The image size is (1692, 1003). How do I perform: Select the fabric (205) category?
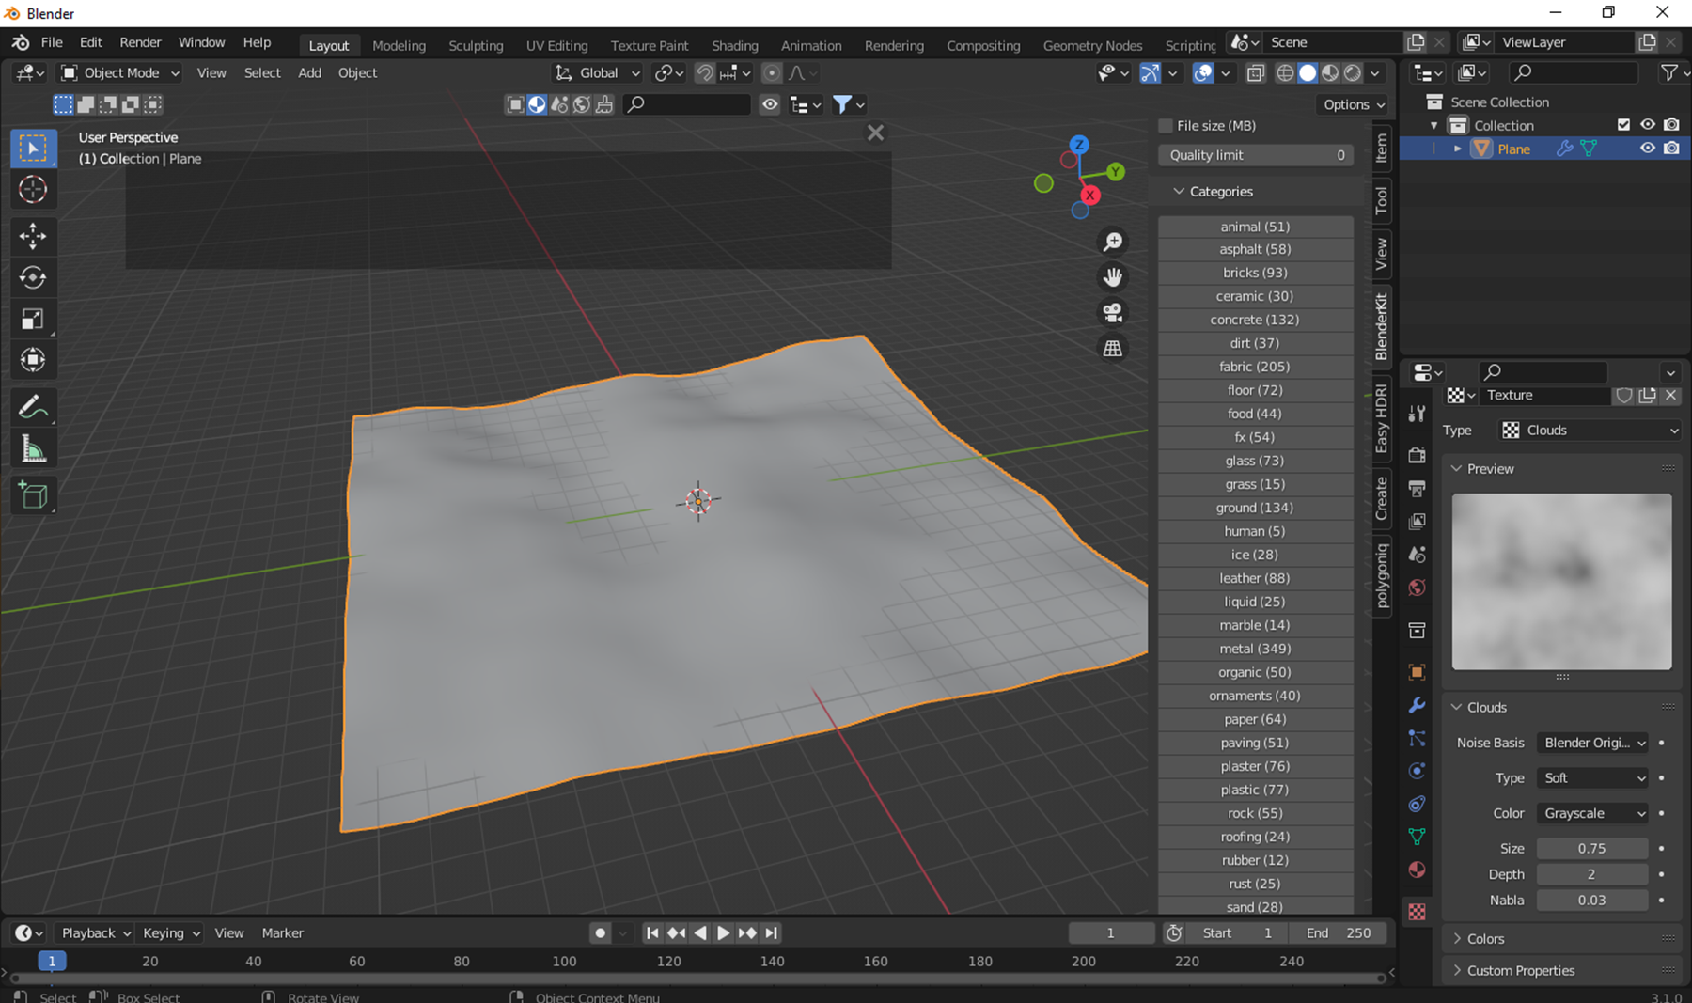pyautogui.click(x=1255, y=367)
